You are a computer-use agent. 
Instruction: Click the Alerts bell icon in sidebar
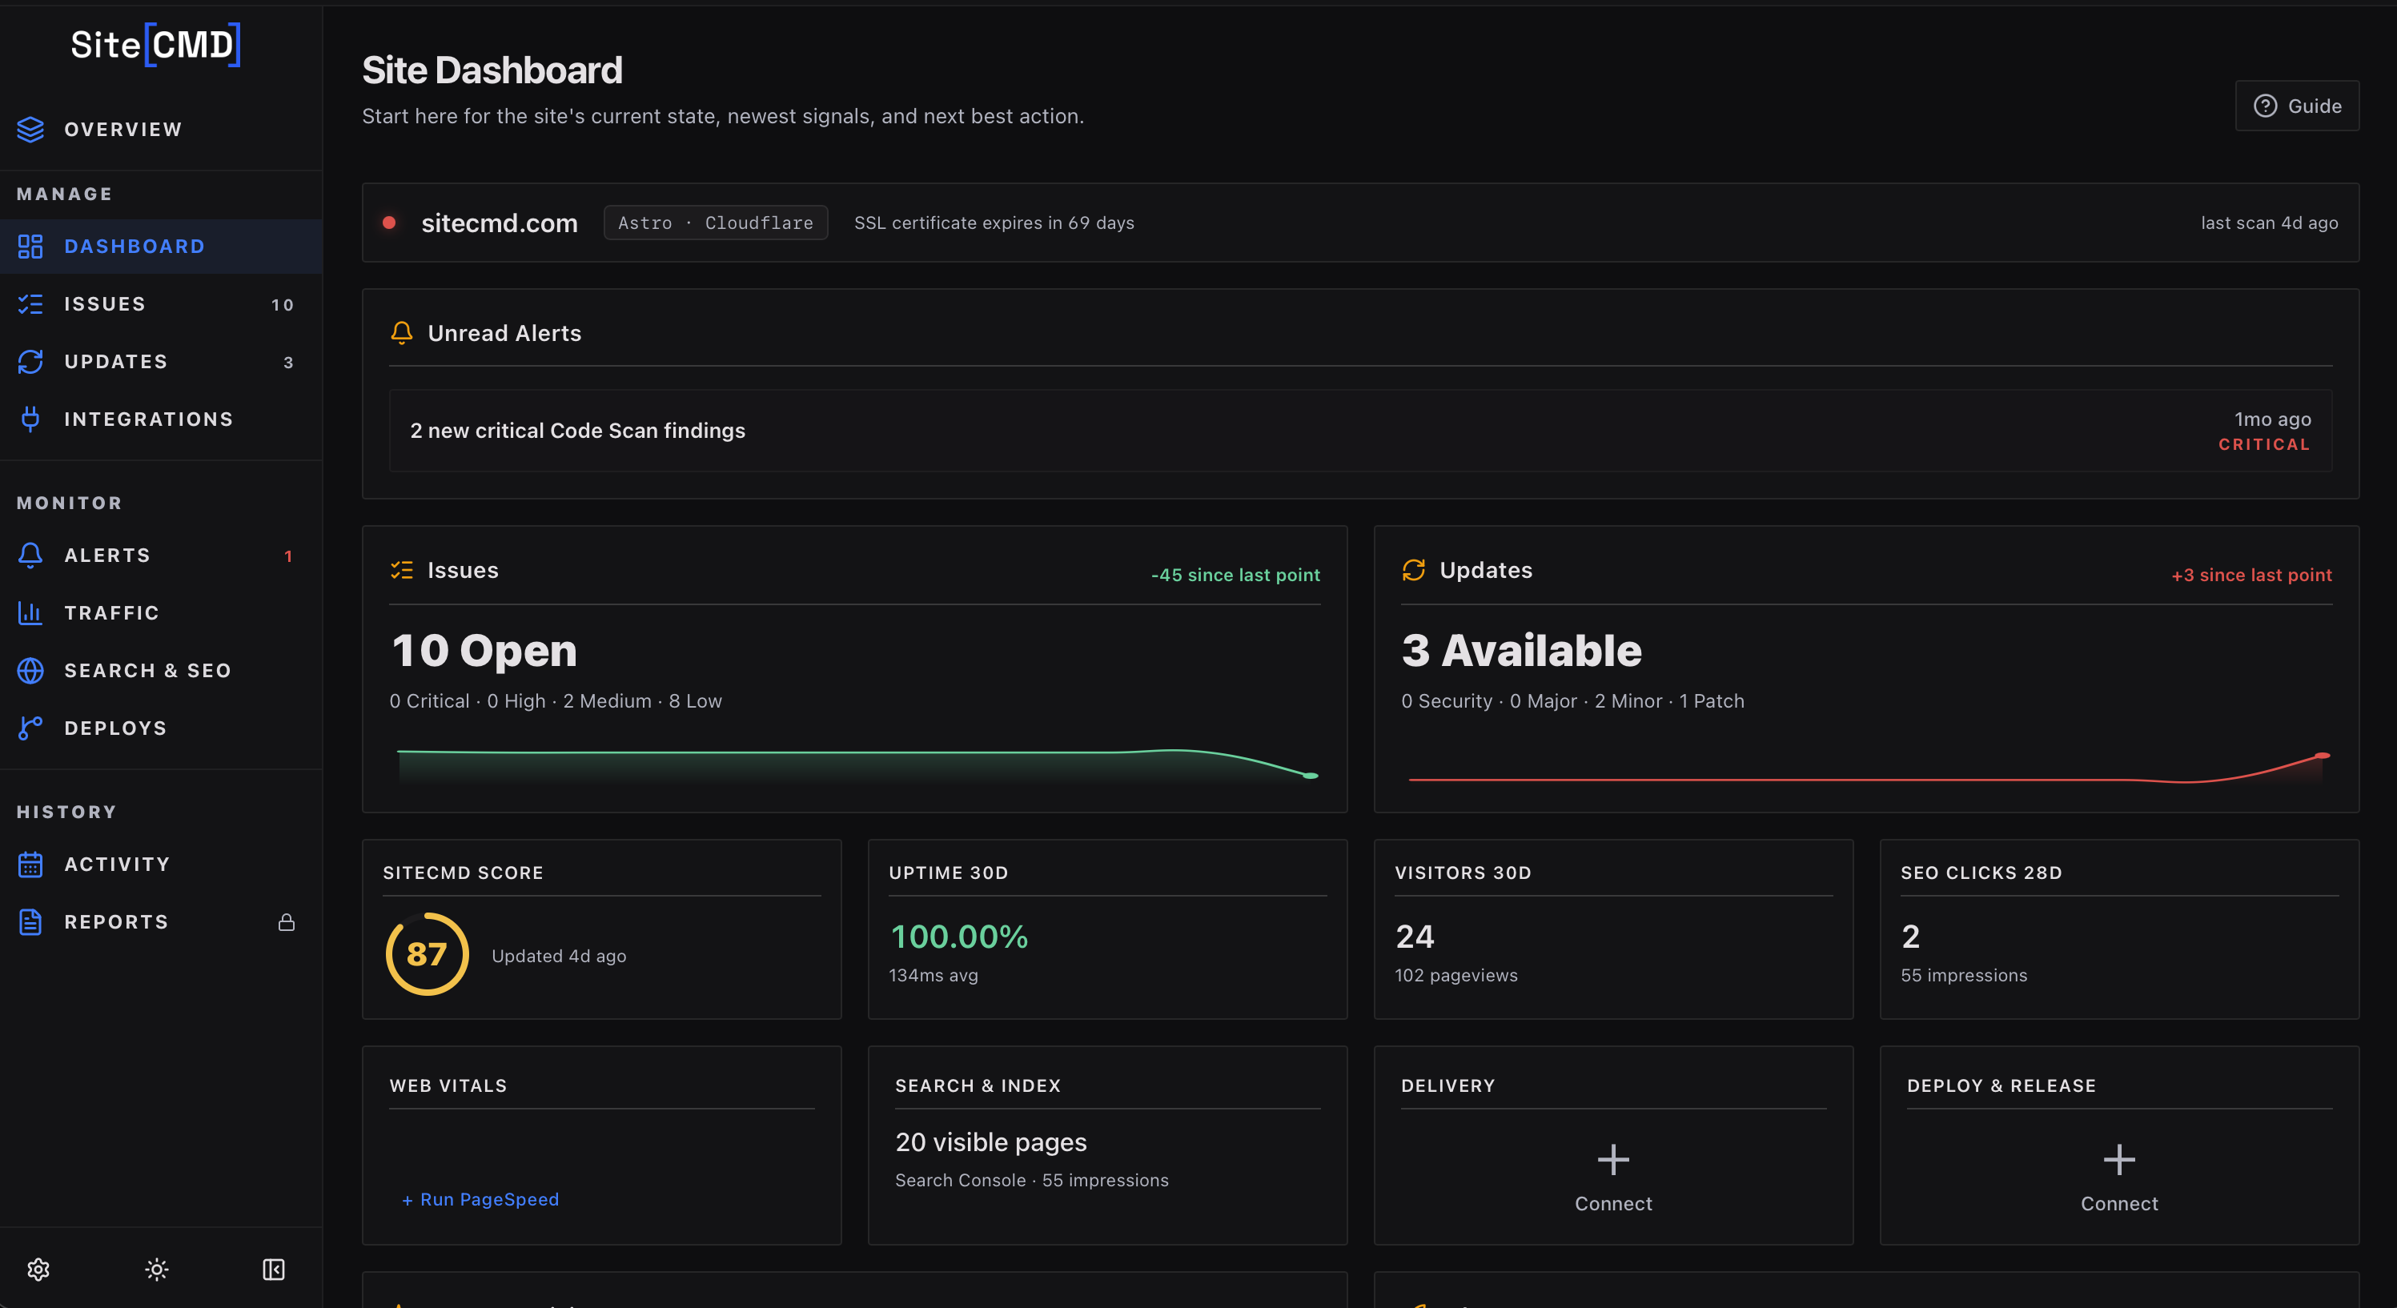pyautogui.click(x=30, y=556)
